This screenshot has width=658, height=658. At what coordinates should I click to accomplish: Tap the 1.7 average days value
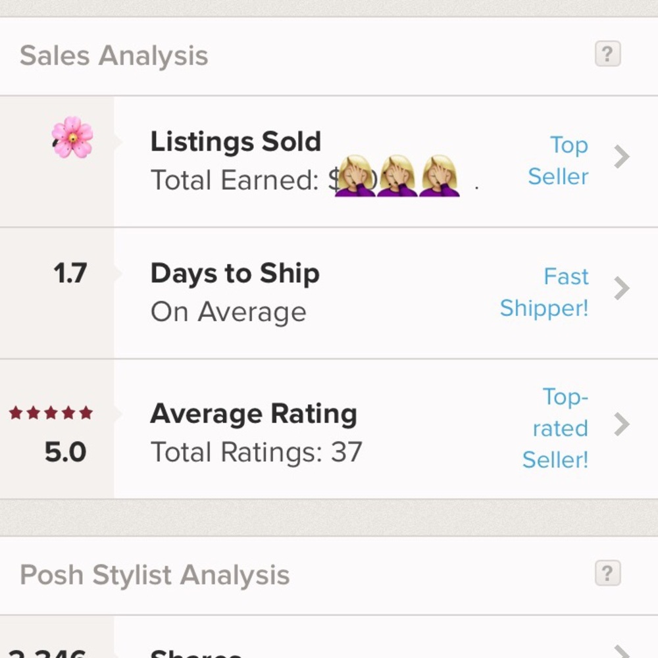70,274
